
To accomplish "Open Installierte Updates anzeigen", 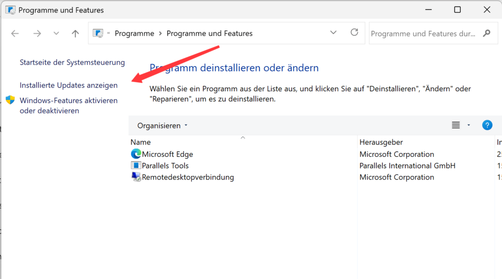I will tap(69, 85).
